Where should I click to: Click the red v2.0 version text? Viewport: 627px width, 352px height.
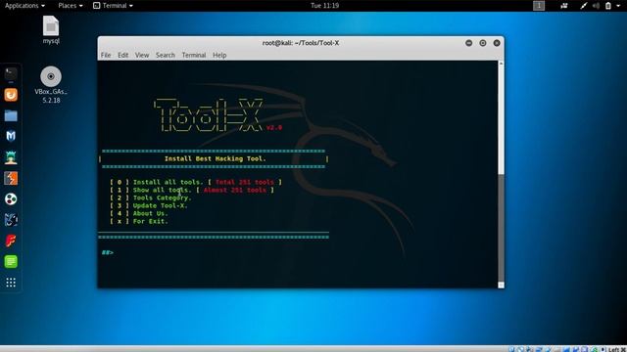[274, 128]
